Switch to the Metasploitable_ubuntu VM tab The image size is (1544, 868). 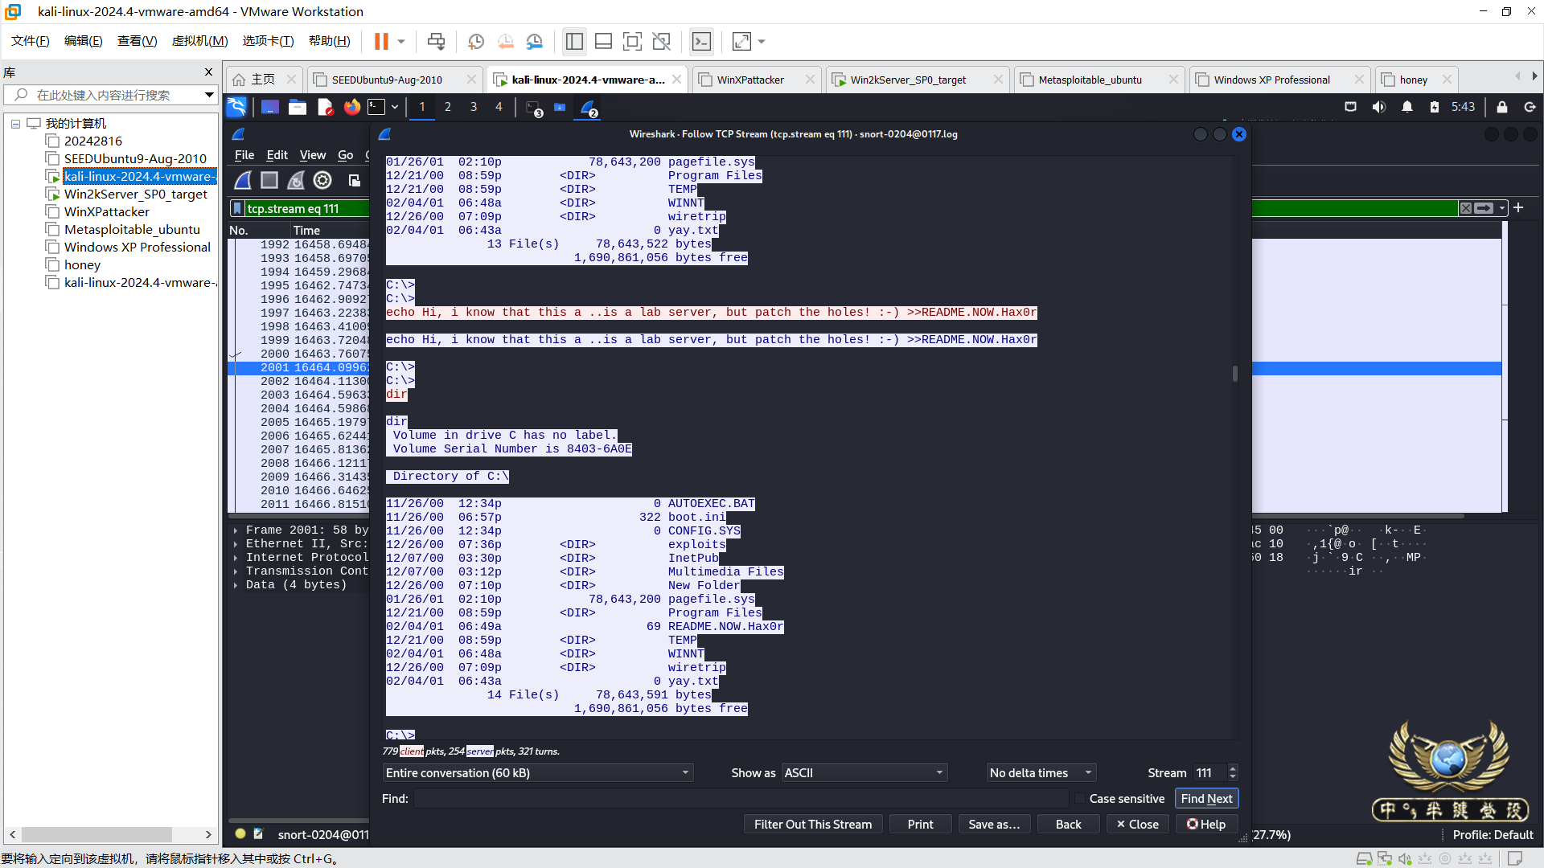click(x=1090, y=80)
